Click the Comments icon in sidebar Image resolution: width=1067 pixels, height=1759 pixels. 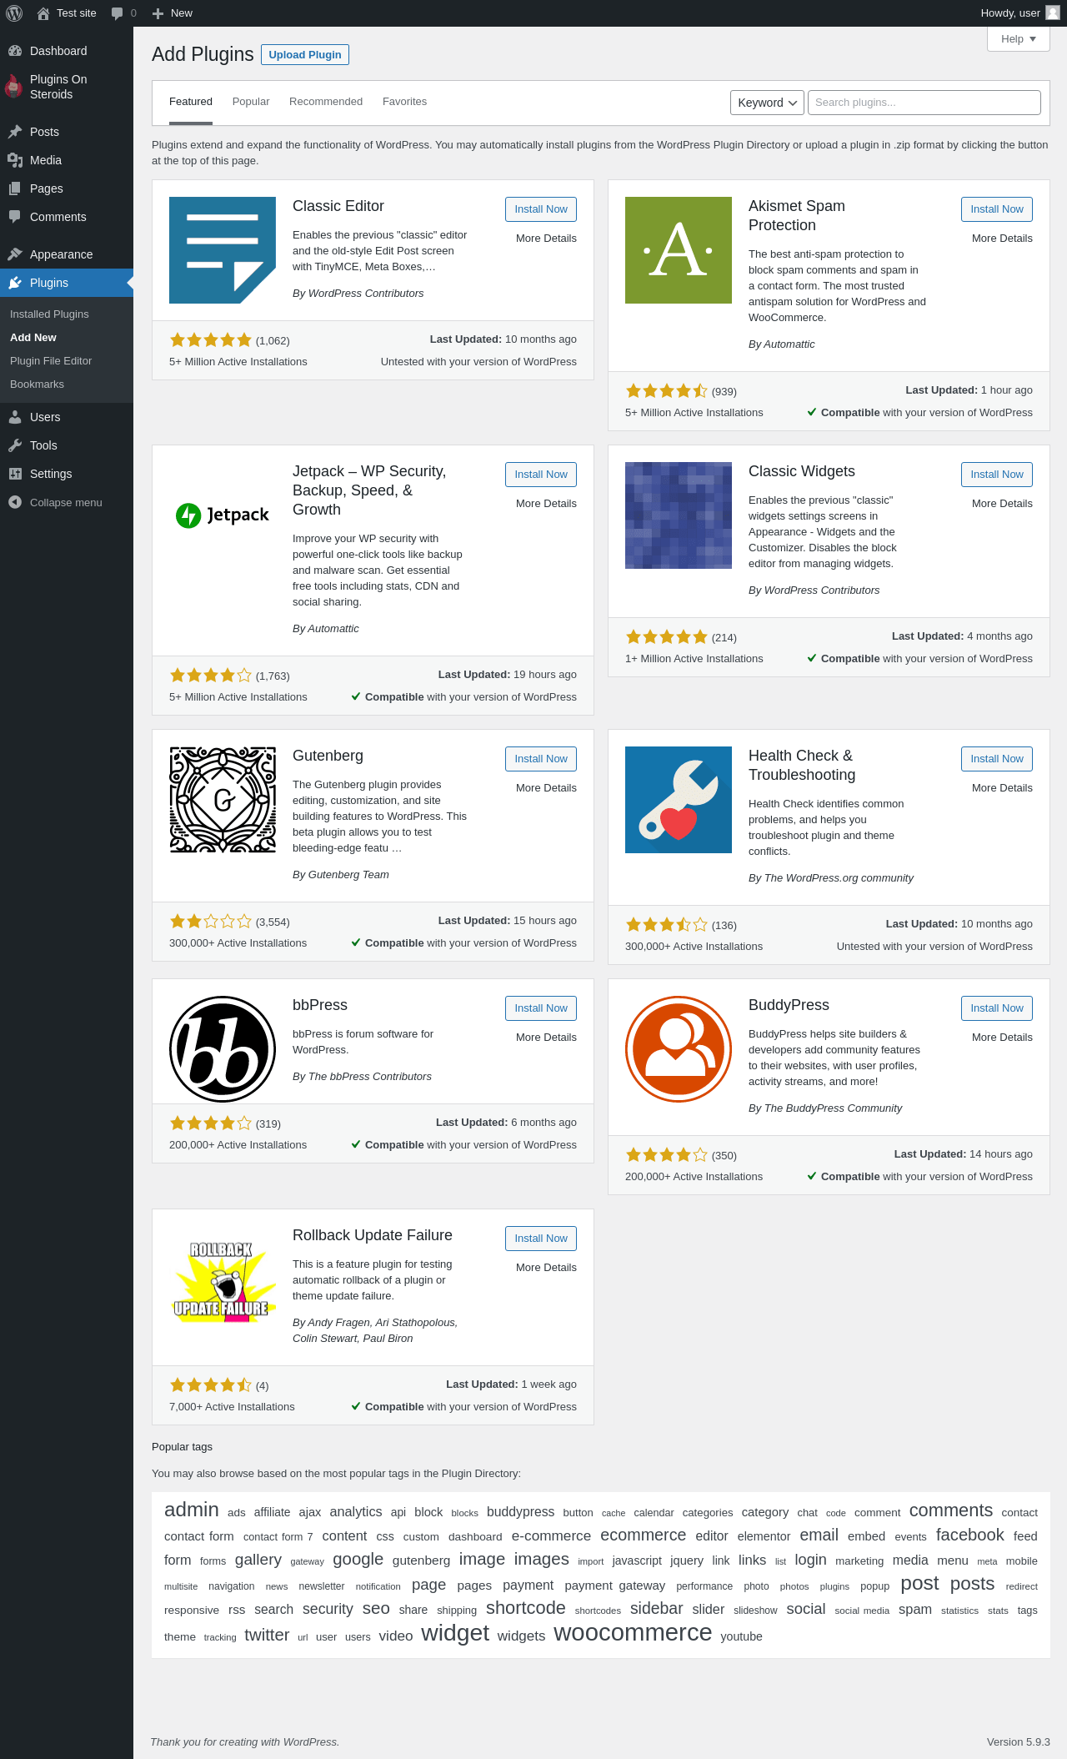[x=15, y=217]
